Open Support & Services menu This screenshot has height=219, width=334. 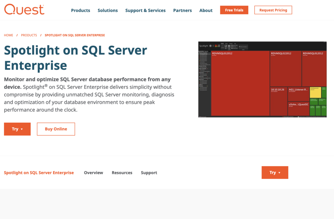(x=145, y=10)
